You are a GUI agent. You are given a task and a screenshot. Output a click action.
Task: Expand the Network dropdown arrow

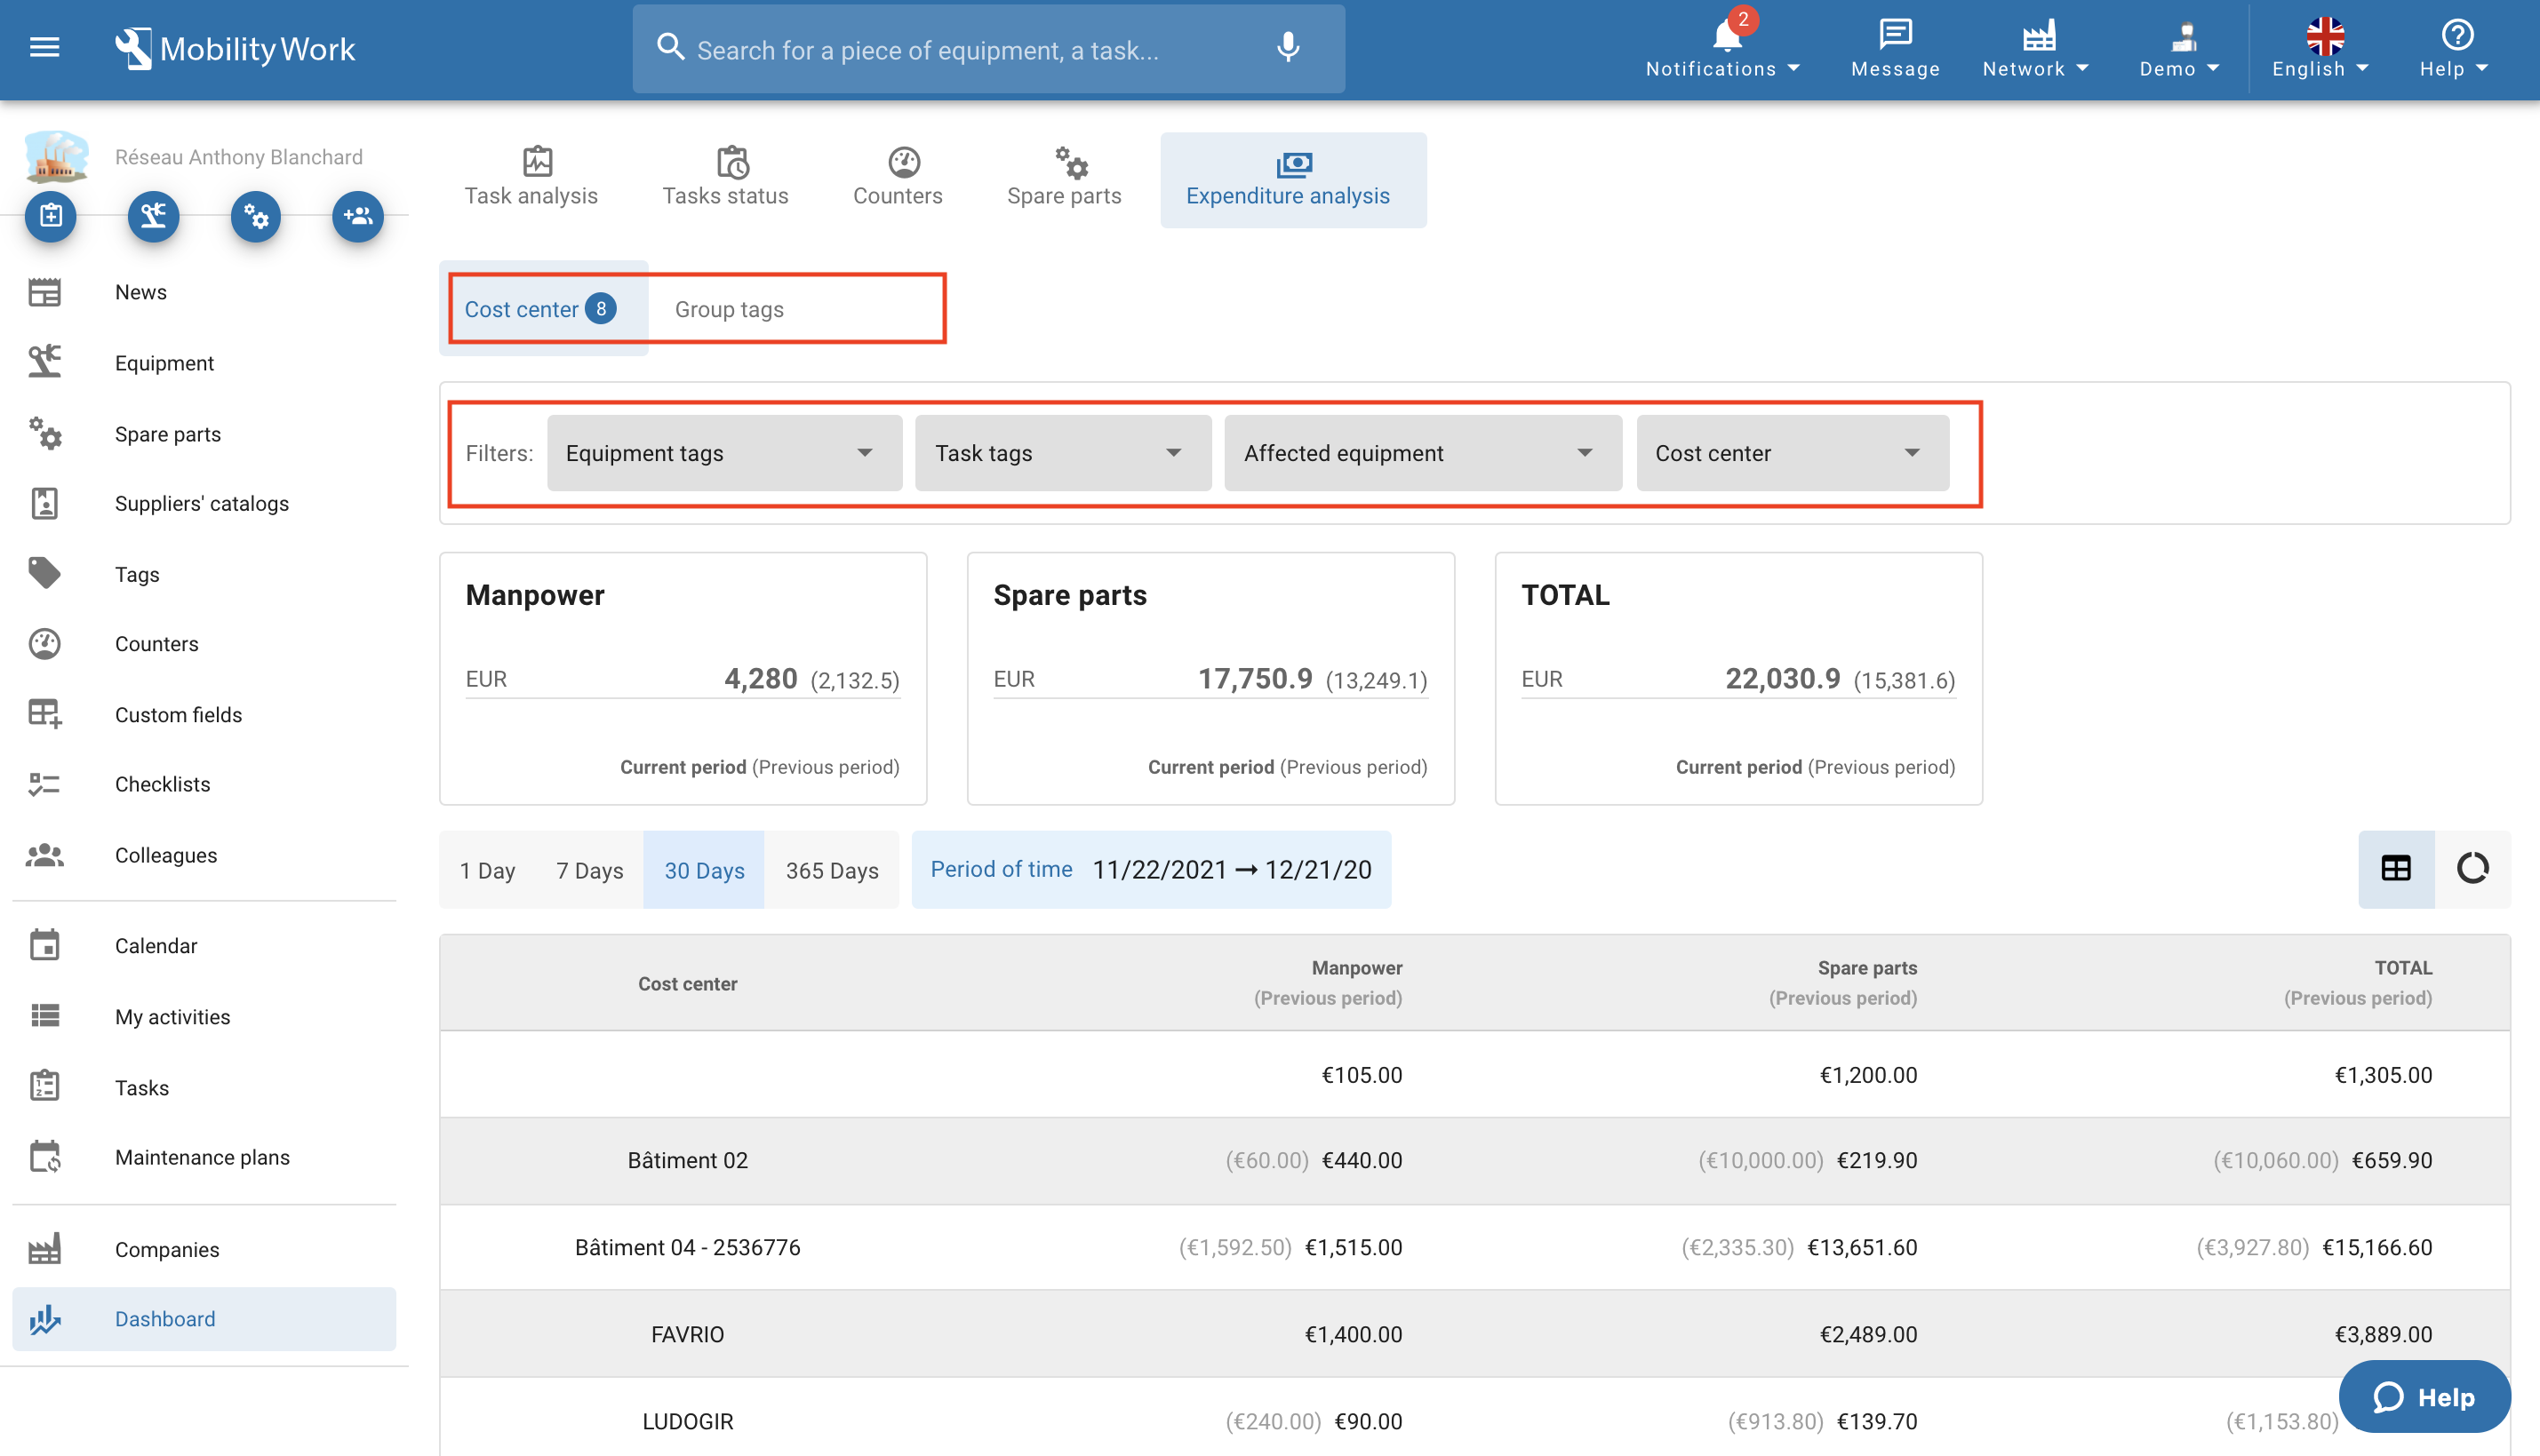click(x=2083, y=68)
